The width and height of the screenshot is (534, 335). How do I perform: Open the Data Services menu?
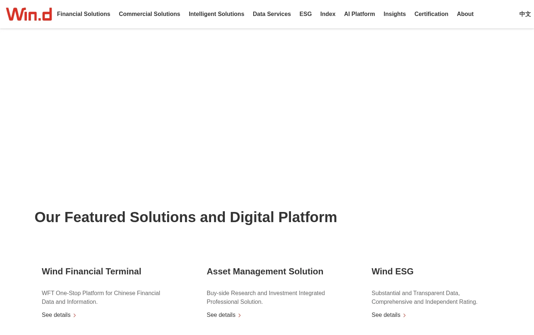pos(272,14)
